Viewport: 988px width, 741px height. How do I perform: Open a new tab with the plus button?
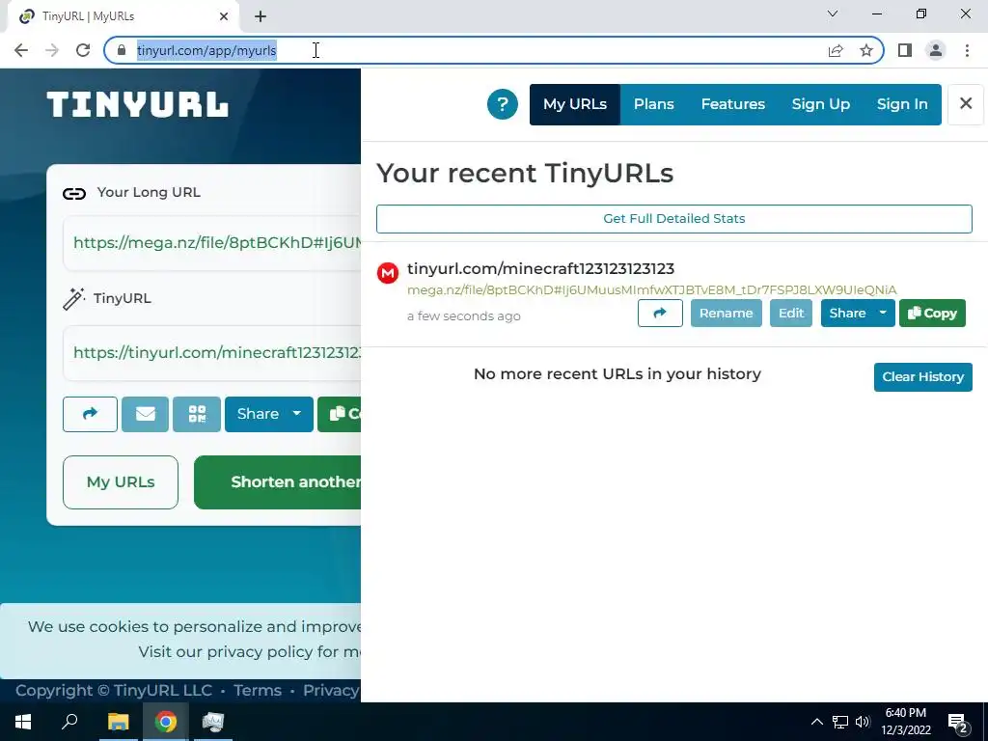261,16
